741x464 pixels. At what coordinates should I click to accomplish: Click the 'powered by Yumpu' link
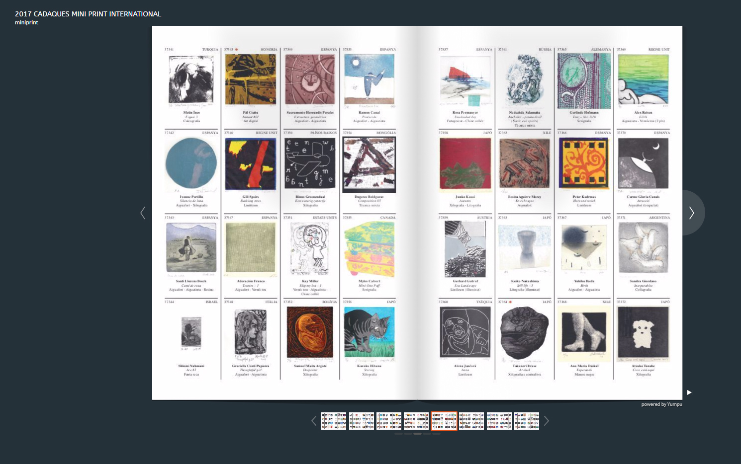point(661,404)
